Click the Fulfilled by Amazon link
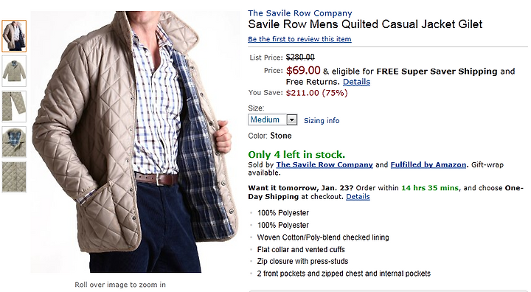This screenshot has width=531, height=292. click(x=428, y=164)
